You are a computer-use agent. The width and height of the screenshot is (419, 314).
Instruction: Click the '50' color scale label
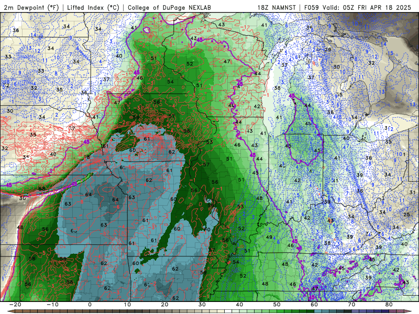click(277, 305)
